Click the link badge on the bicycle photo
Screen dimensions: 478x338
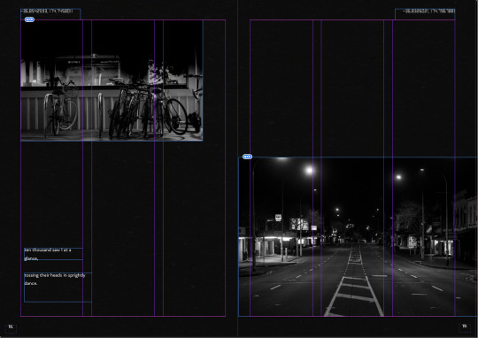[x=29, y=19]
